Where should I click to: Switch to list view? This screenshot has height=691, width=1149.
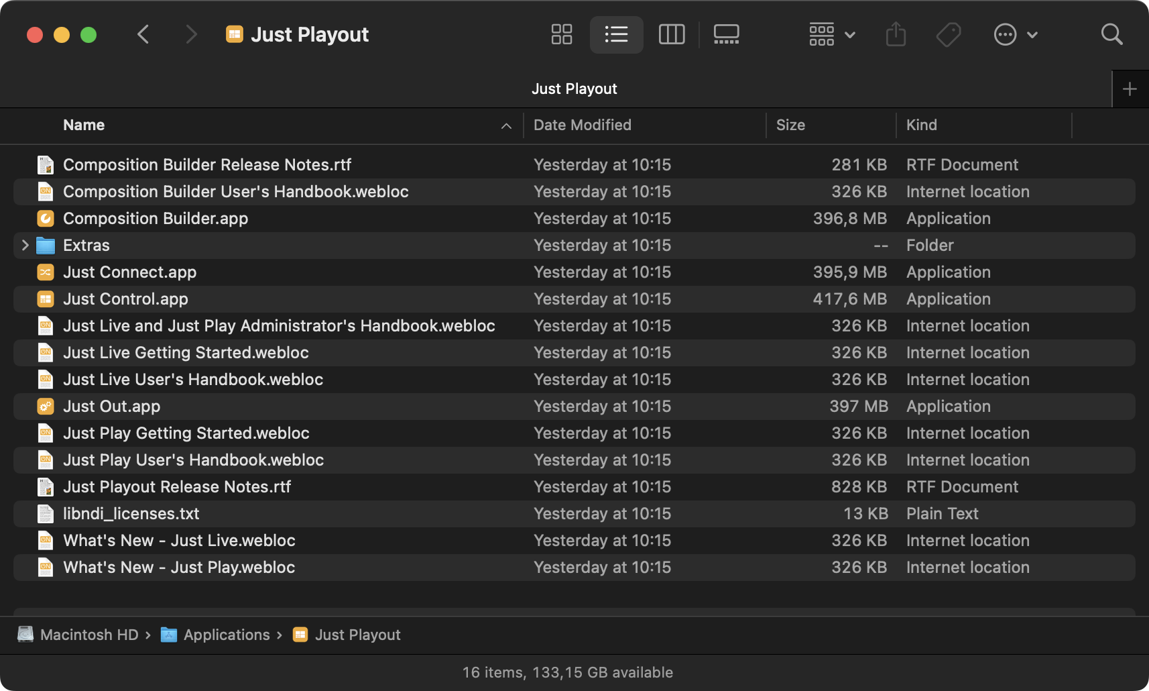tap(616, 34)
